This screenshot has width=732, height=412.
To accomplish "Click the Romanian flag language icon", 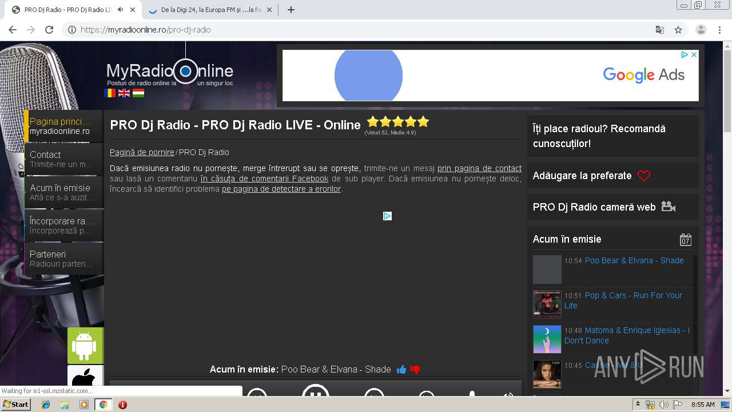I will 110,93.
